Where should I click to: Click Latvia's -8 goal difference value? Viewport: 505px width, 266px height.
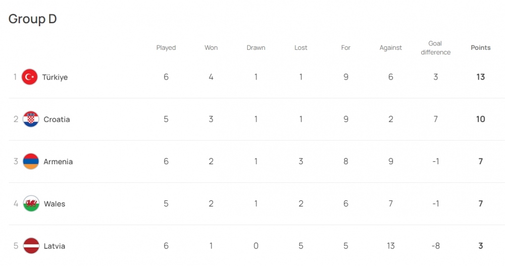click(435, 246)
